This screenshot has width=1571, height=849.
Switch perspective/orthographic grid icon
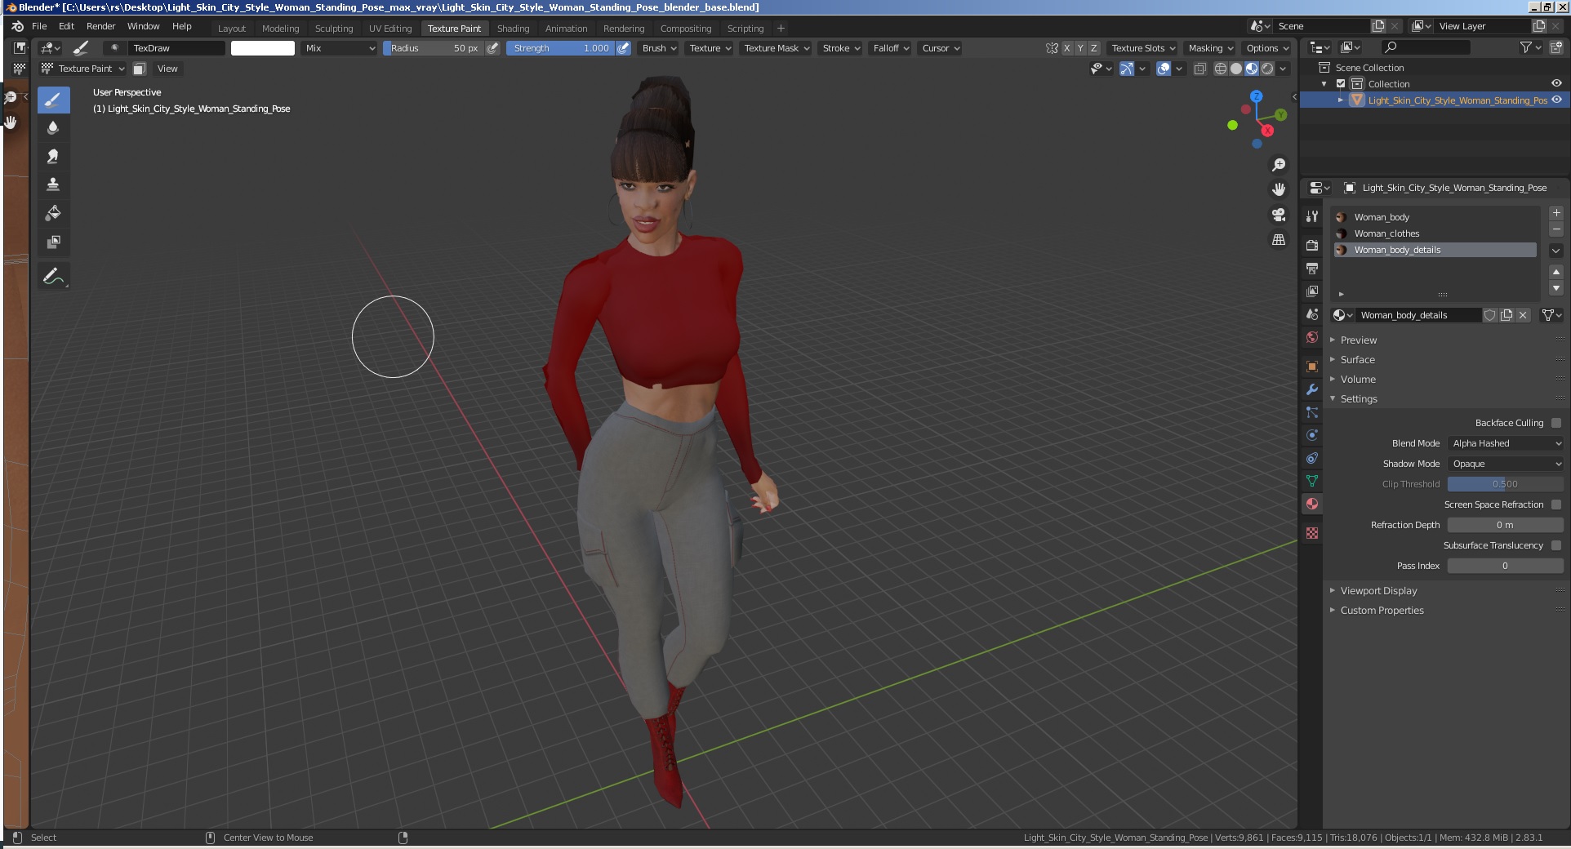point(1279,240)
